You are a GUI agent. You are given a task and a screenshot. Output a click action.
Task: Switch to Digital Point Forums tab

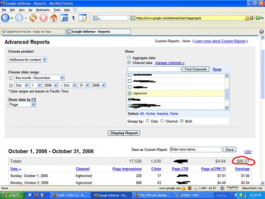click(33, 32)
